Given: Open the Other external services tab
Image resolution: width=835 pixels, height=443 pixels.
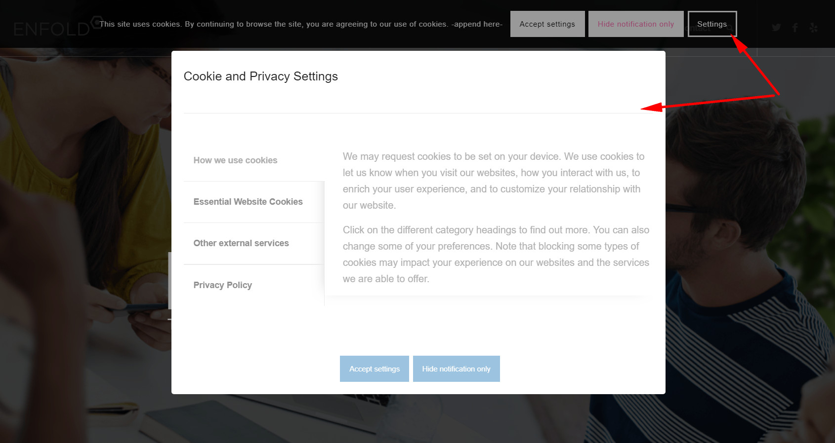Looking at the screenshot, I should [254, 243].
